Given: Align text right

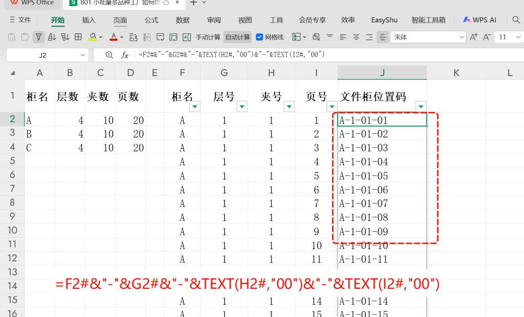Looking at the screenshot, I should (x=369, y=37).
